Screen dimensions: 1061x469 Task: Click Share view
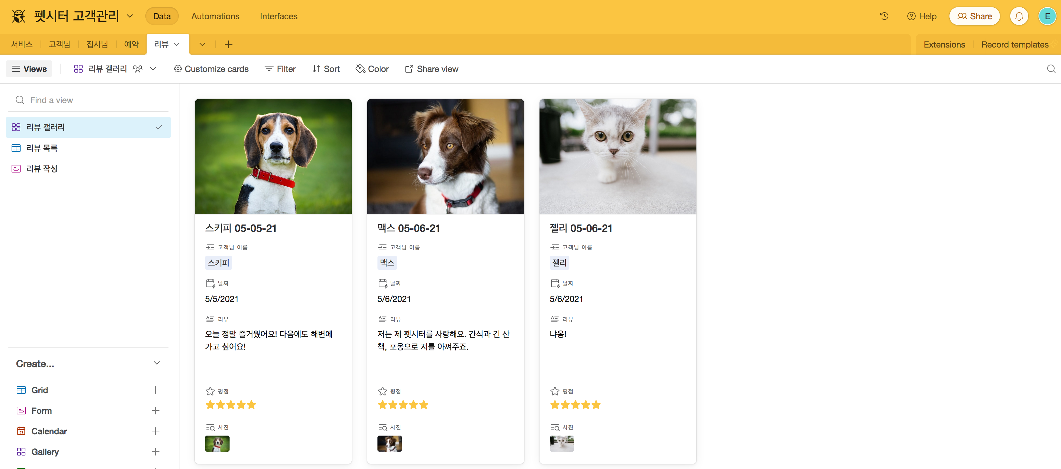tap(431, 69)
